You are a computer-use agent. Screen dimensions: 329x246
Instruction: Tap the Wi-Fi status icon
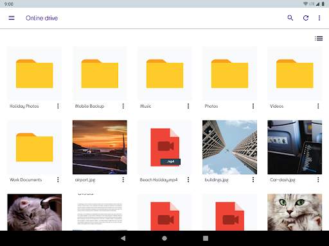click(305, 4)
